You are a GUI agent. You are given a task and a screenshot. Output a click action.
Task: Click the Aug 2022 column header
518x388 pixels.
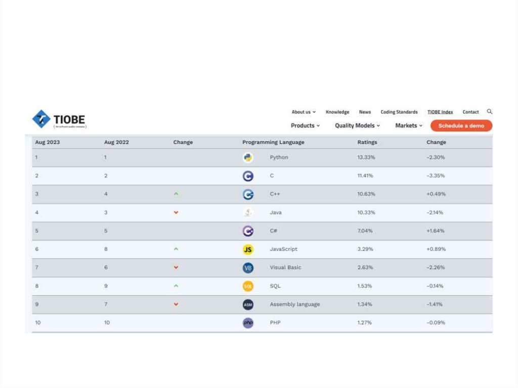[117, 142]
